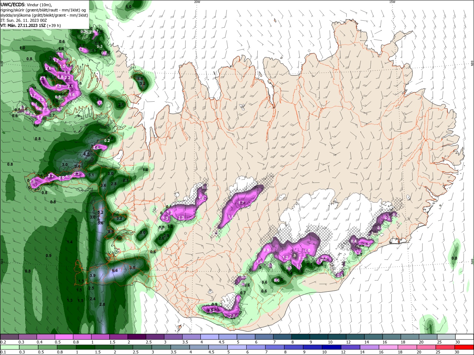
Task: Click the 3.1 precipitation value on map
Action: click(x=91, y=175)
